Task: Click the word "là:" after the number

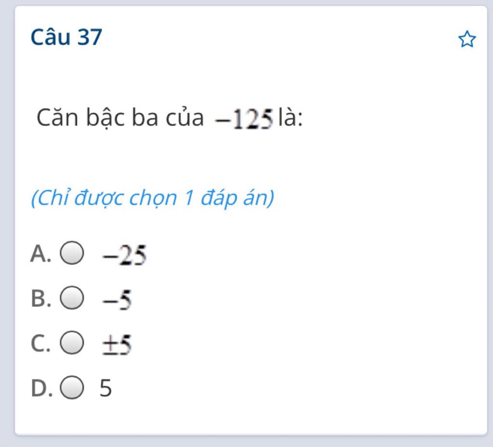Action: (x=291, y=119)
